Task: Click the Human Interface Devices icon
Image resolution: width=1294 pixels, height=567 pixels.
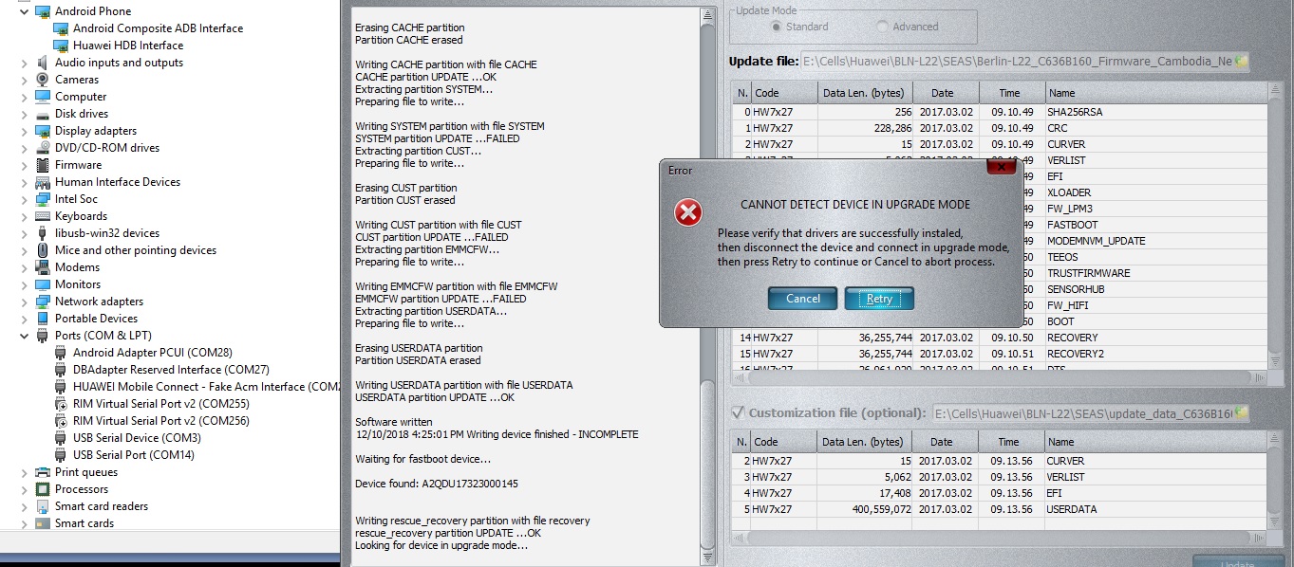Action: pos(43,182)
